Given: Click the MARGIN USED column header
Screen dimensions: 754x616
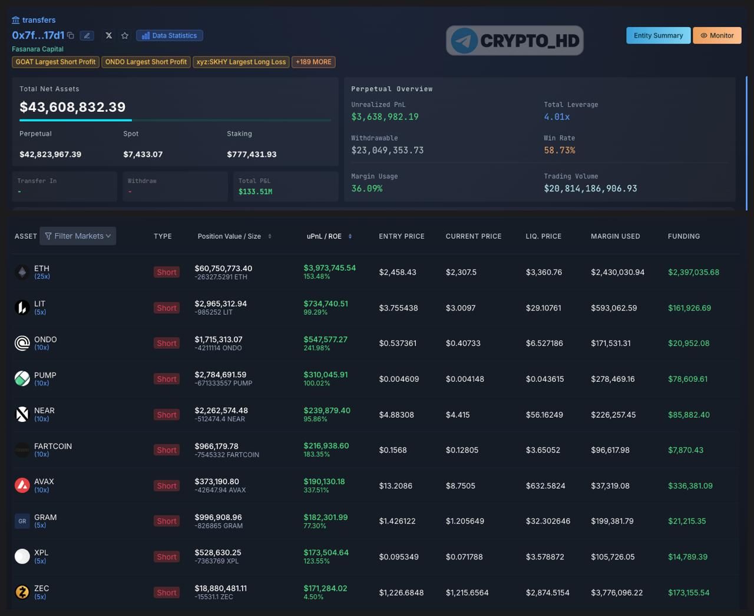Looking at the screenshot, I should (x=615, y=236).
